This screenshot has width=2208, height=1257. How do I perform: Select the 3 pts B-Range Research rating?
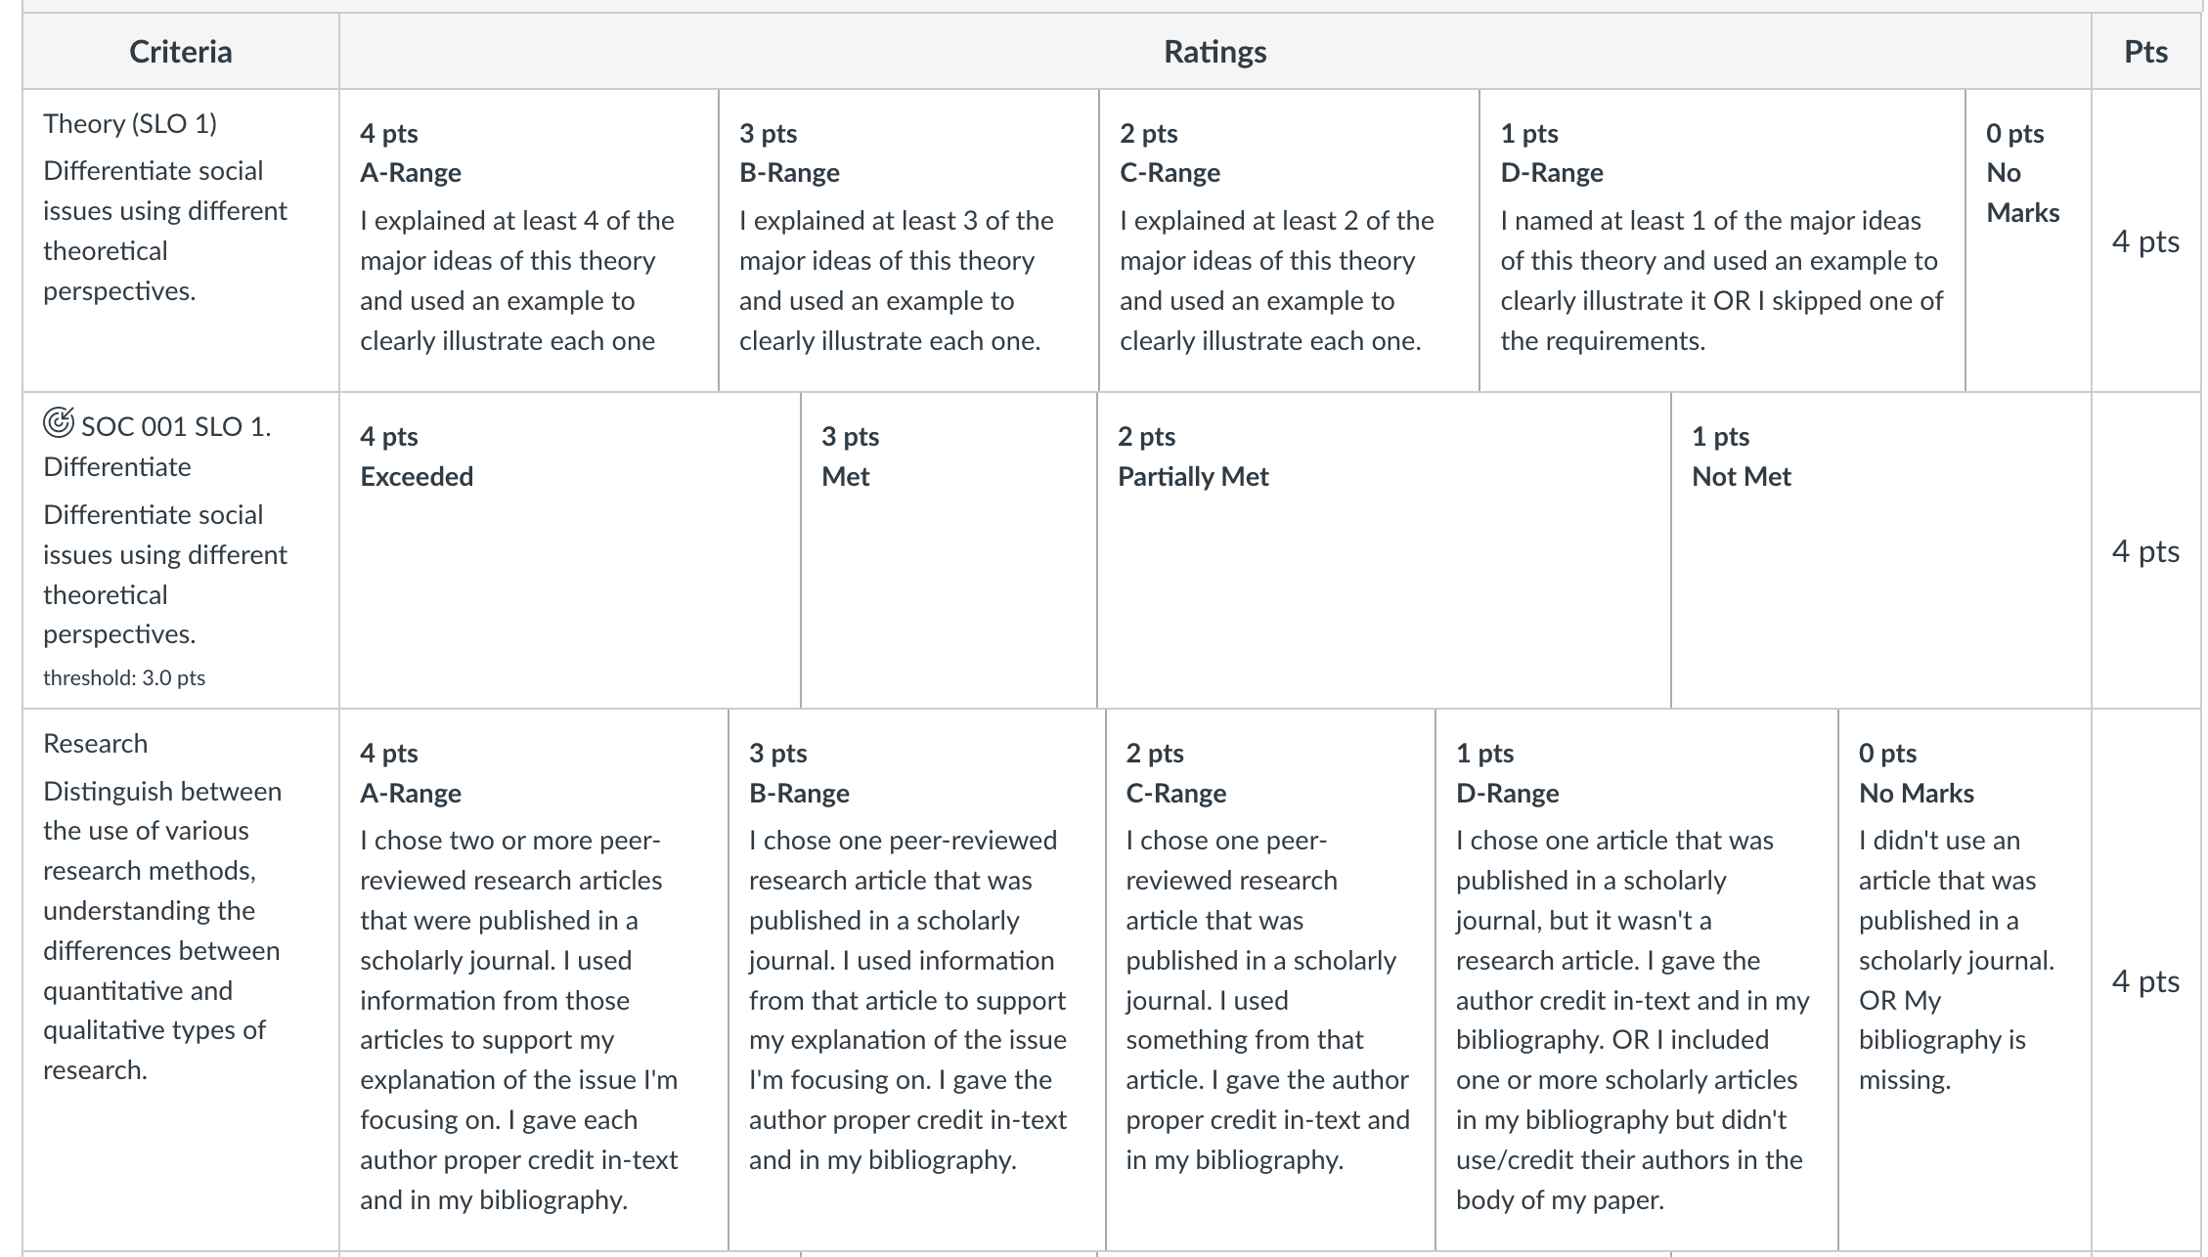coord(917,979)
